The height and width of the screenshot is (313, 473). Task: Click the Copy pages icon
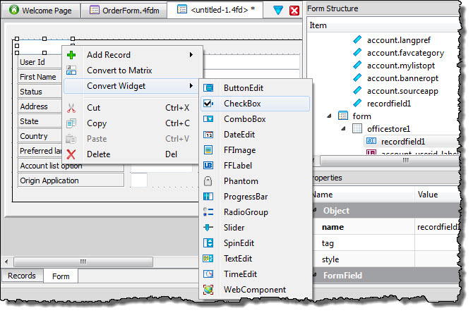click(71, 123)
